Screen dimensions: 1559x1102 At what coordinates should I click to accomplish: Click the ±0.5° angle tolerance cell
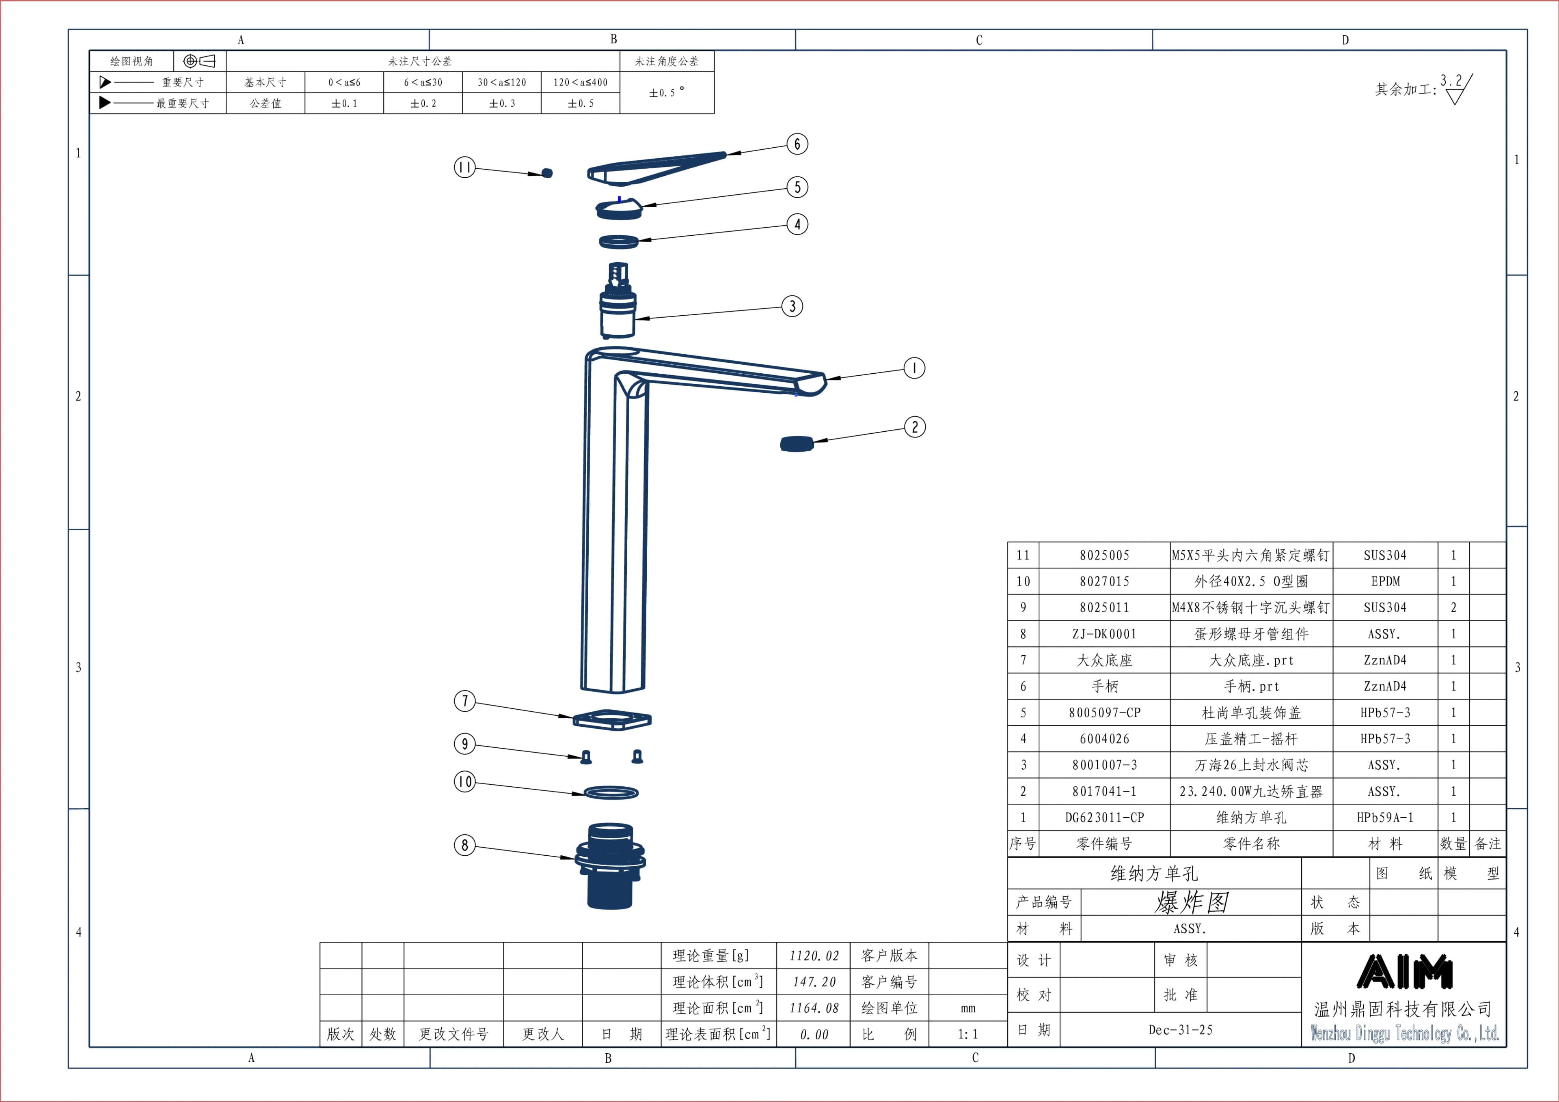pos(666,92)
